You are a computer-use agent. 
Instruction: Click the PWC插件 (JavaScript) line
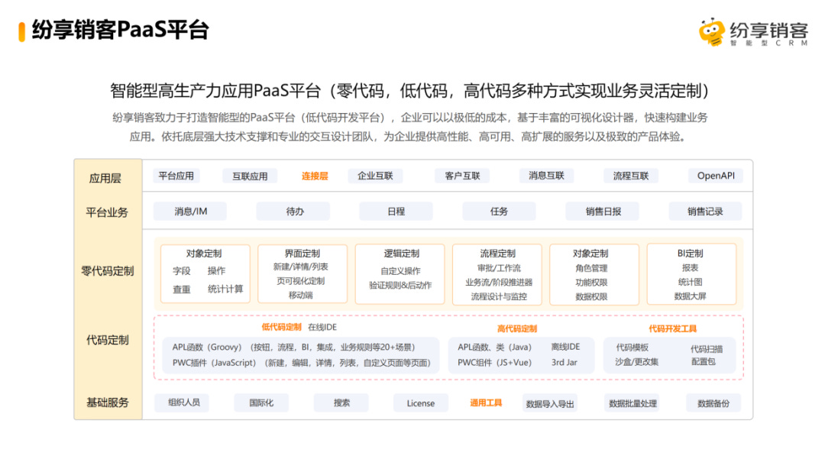tap(302, 363)
